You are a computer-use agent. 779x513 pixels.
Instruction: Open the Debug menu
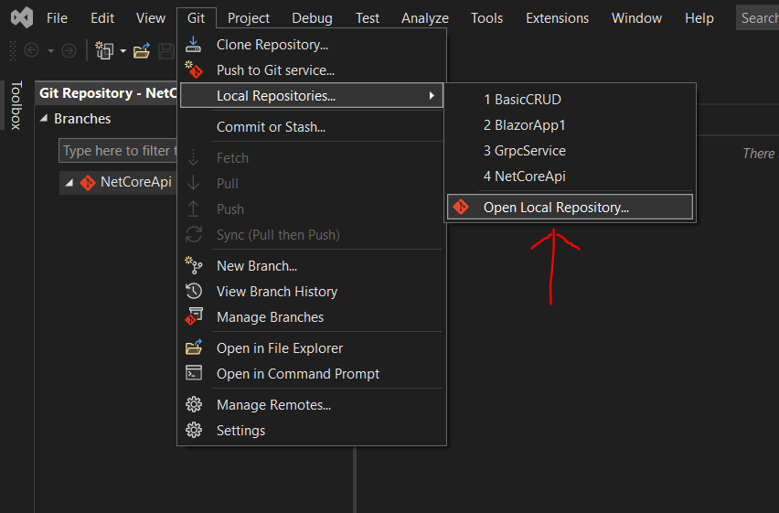[312, 18]
